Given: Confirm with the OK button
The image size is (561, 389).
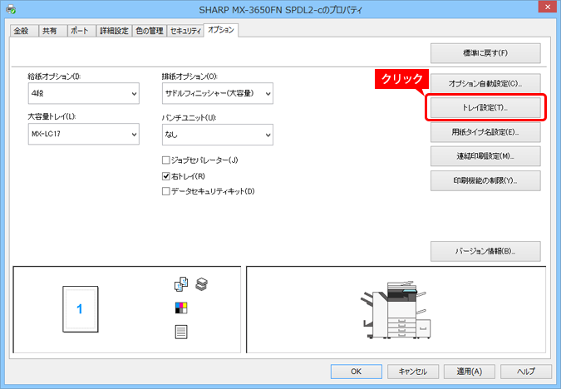Looking at the screenshot, I should (356, 372).
